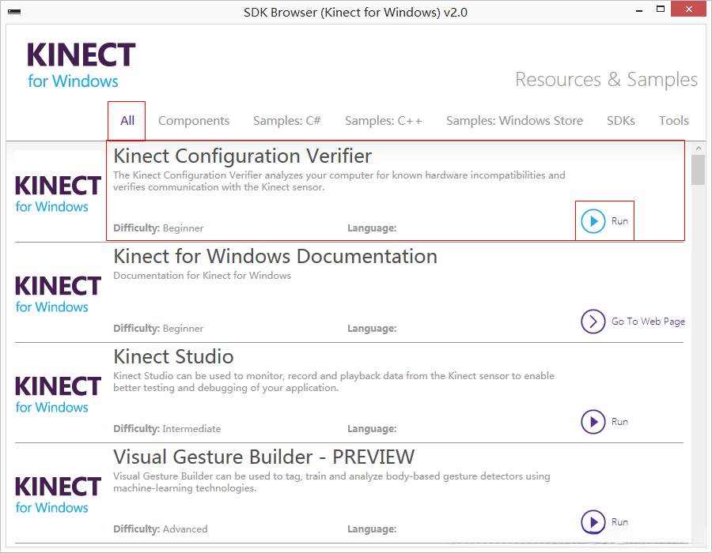
Task: Click the vertical scrollbar thumb
Action: (x=698, y=170)
